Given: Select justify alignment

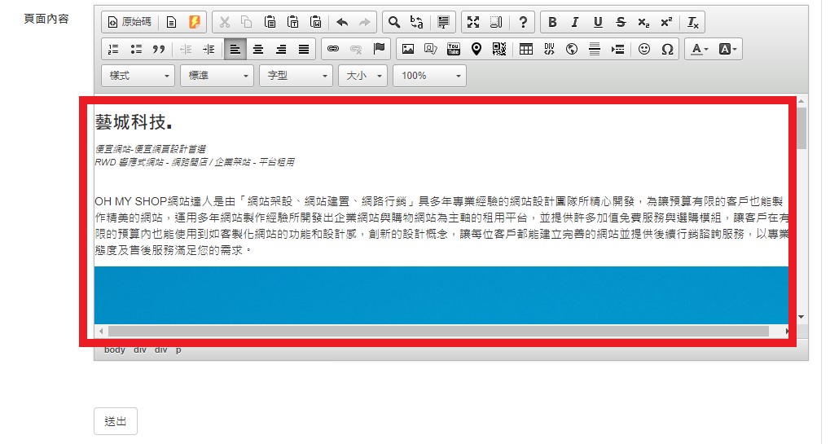Looking at the screenshot, I should (x=303, y=49).
